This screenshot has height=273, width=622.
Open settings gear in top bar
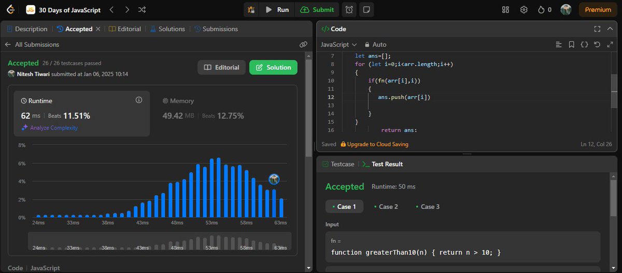pos(524,9)
